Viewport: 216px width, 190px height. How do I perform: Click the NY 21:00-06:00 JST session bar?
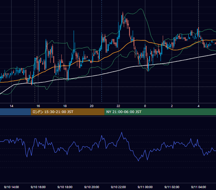tap(160, 112)
